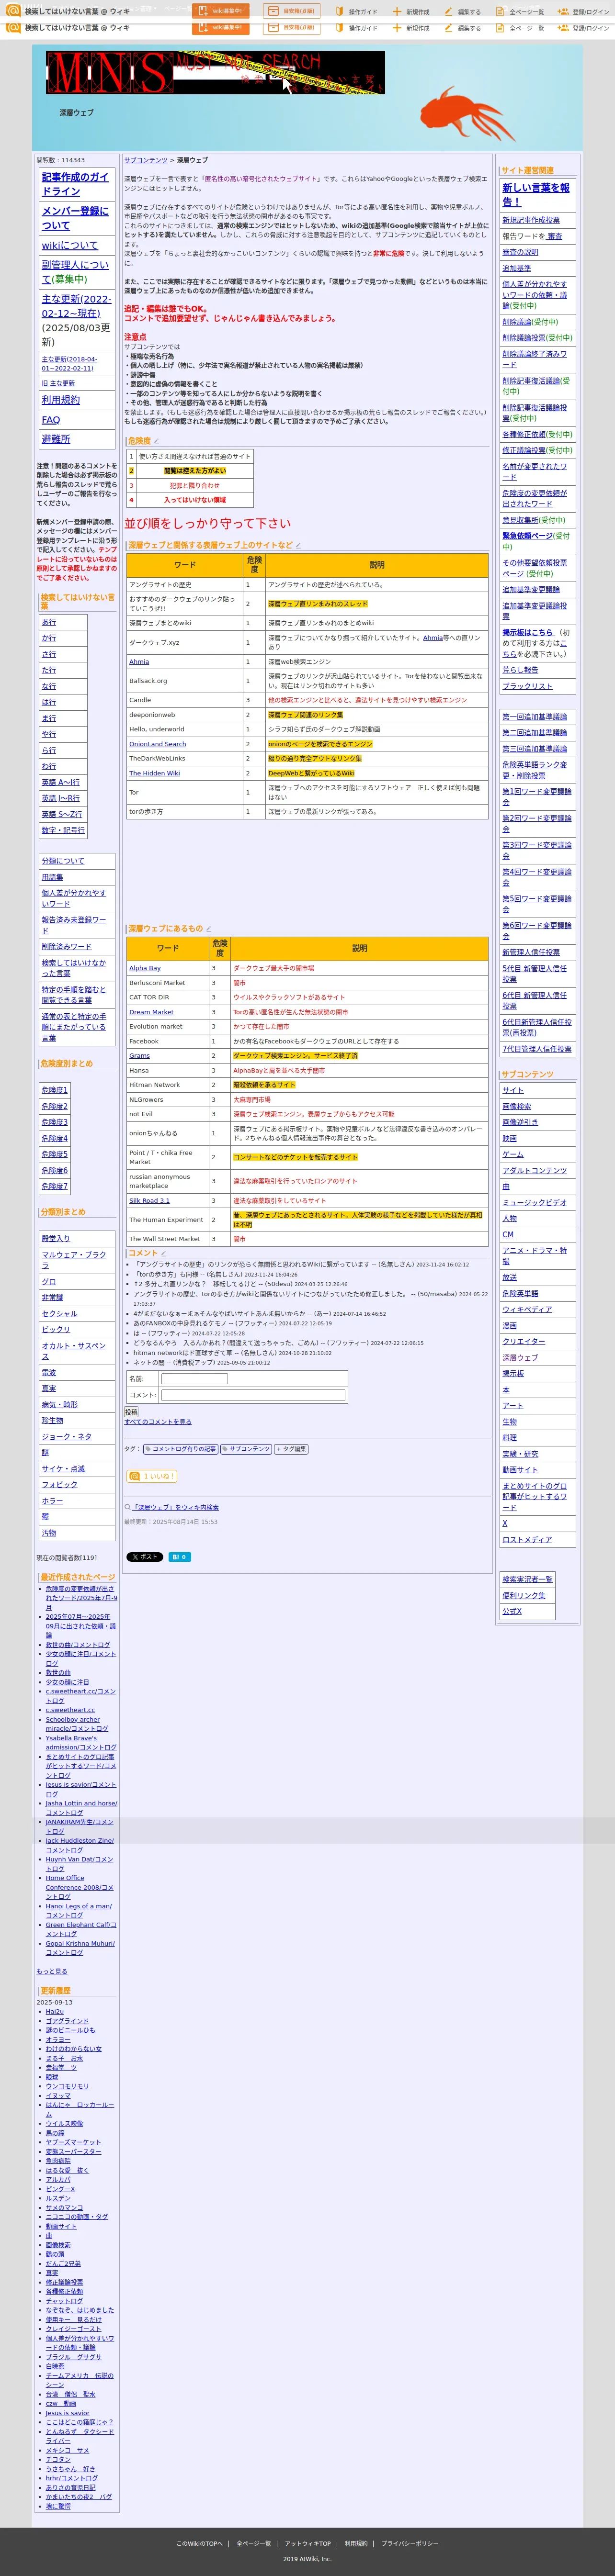
Task: Open the 荒らし報告 link
Action: click(520, 670)
